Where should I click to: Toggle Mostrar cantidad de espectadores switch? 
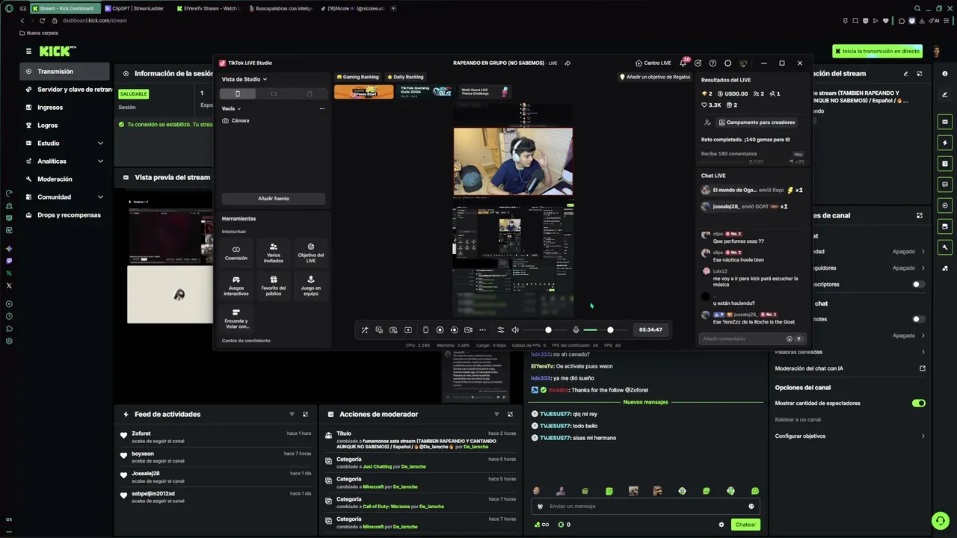pyautogui.click(x=919, y=403)
